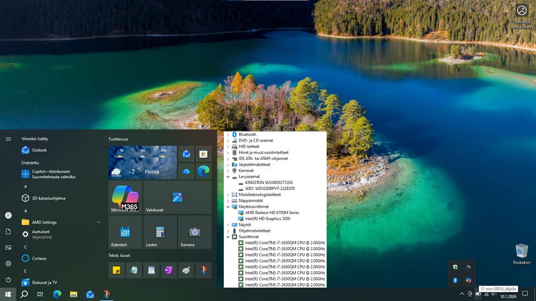Open the Microsoft 365 Copilot tile
The height and width of the screenshot is (301, 536).
(125, 197)
